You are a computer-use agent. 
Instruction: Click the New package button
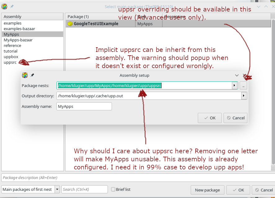[207, 190]
